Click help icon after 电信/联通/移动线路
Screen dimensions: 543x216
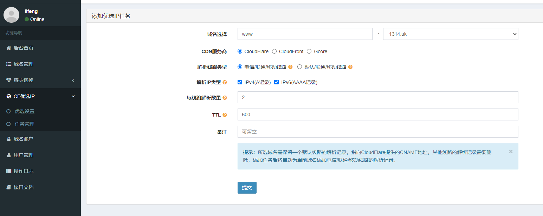(x=290, y=67)
